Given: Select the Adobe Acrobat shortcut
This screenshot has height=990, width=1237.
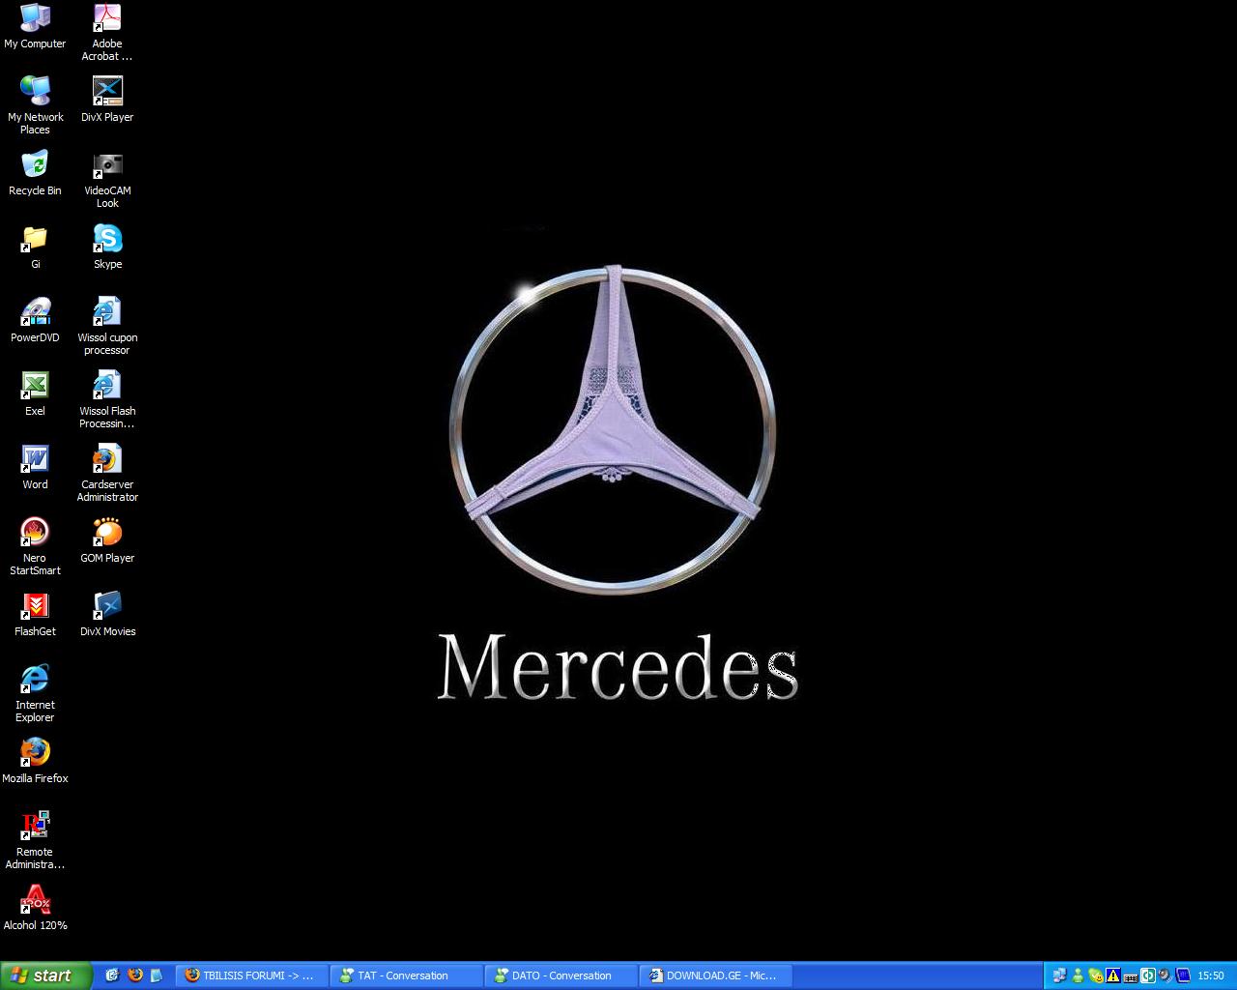Looking at the screenshot, I should (107, 32).
